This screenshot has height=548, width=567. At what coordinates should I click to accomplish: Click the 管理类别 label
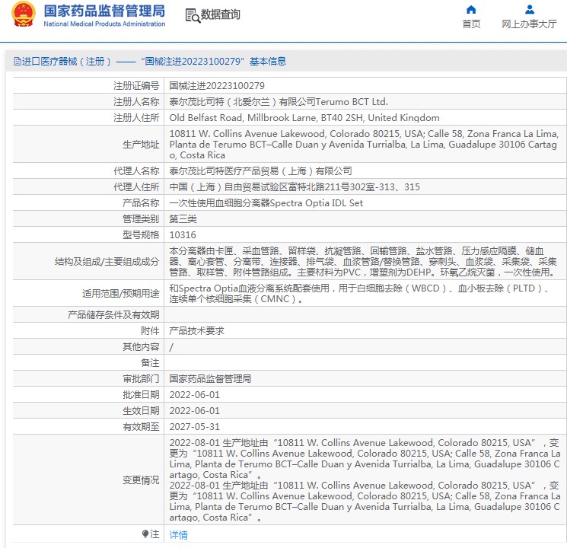(141, 219)
